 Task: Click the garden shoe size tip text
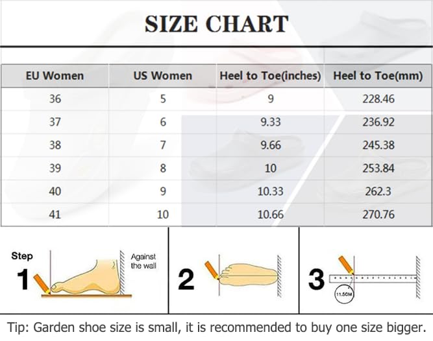[x=217, y=327]
